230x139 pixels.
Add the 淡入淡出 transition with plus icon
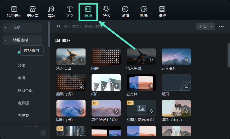click(x=81, y=60)
